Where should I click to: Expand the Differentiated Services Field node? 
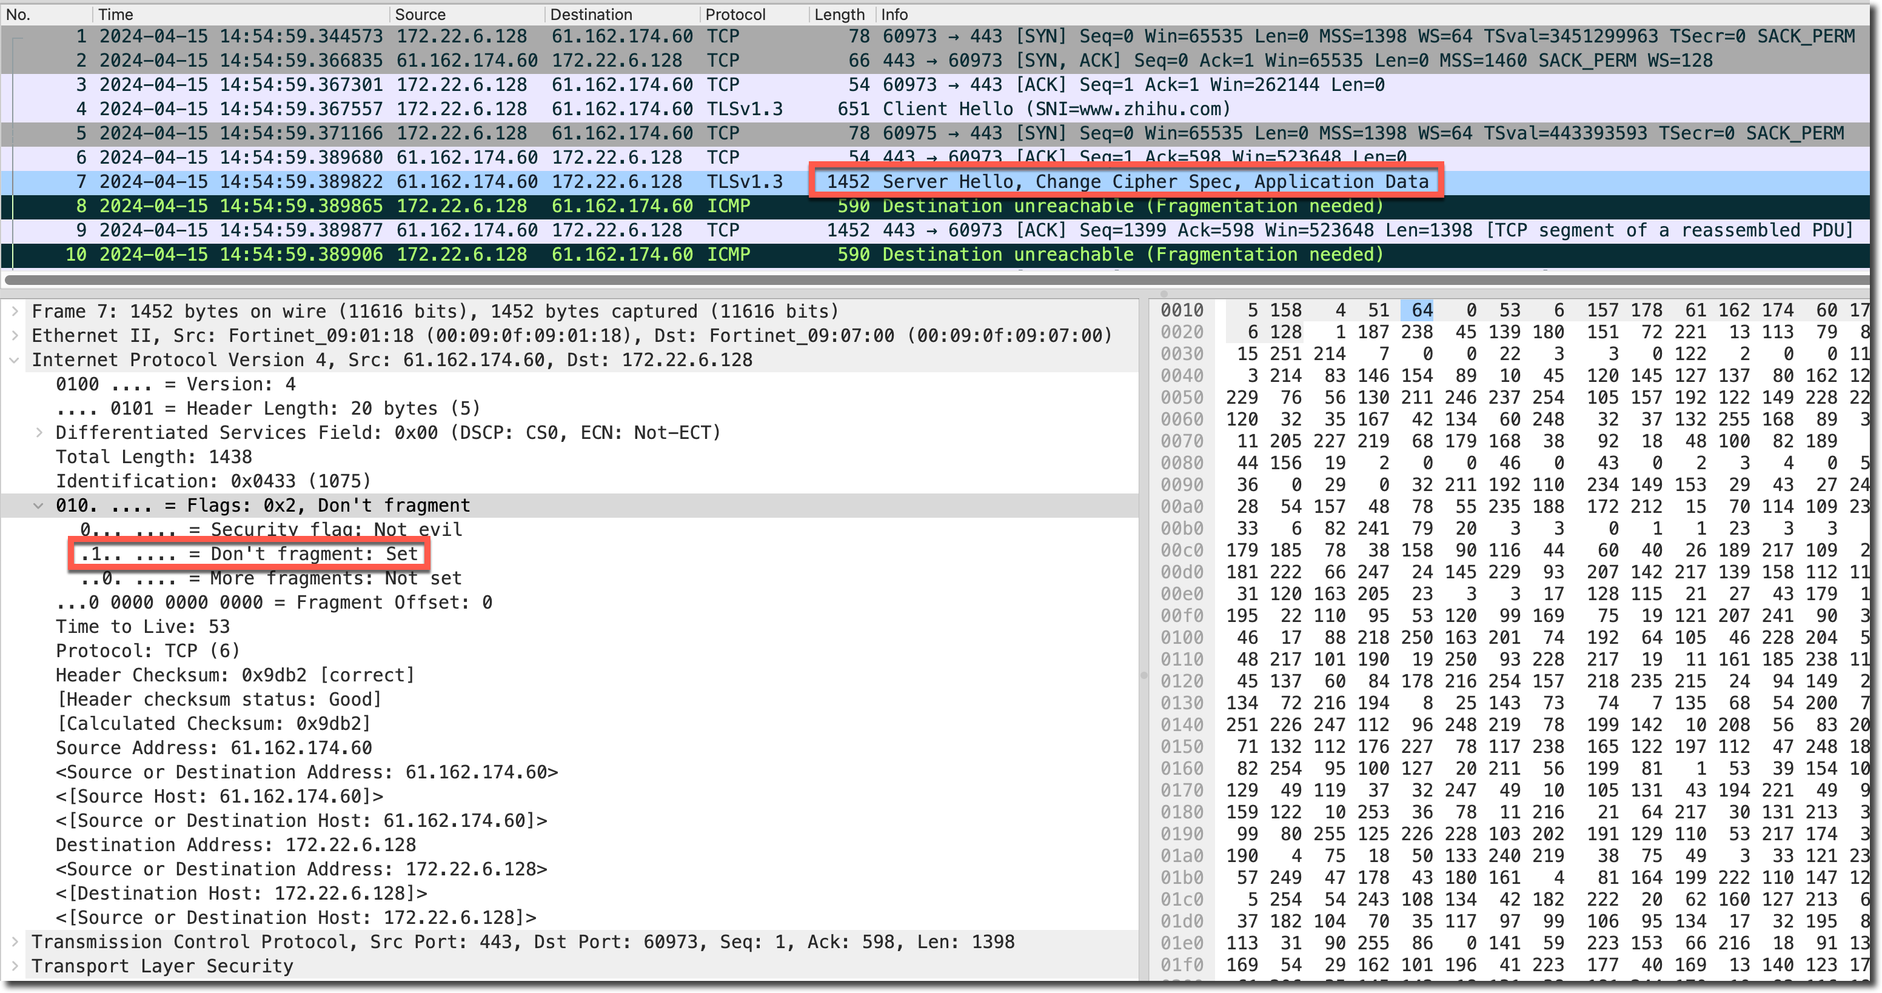(39, 433)
